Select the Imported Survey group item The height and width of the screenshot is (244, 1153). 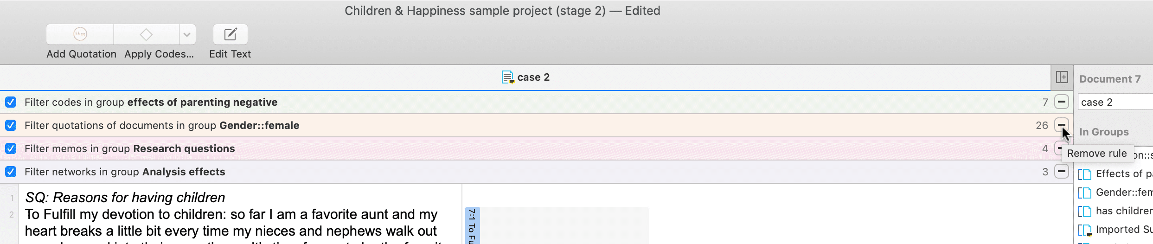pyautogui.click(x=1115, y=230)
